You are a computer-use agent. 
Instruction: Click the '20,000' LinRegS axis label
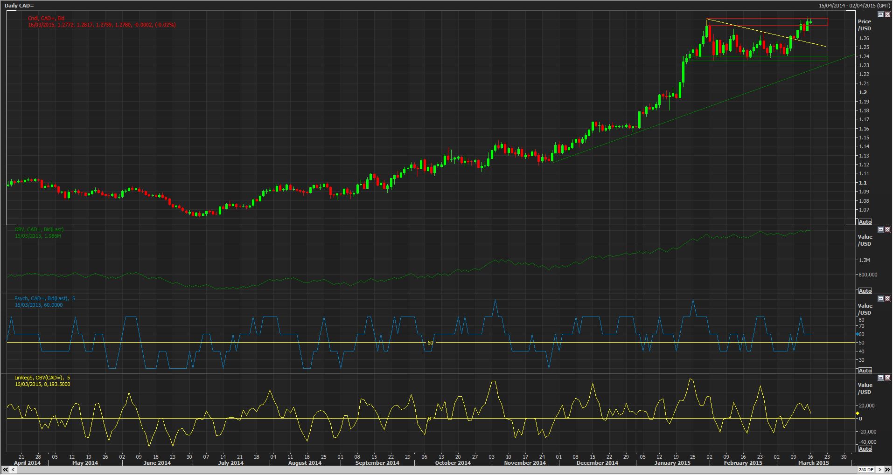coord(867,406)
